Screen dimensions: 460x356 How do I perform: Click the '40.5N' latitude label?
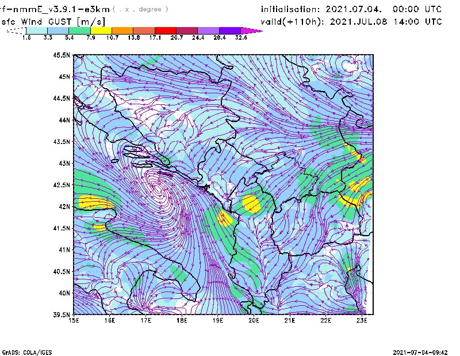62,271
